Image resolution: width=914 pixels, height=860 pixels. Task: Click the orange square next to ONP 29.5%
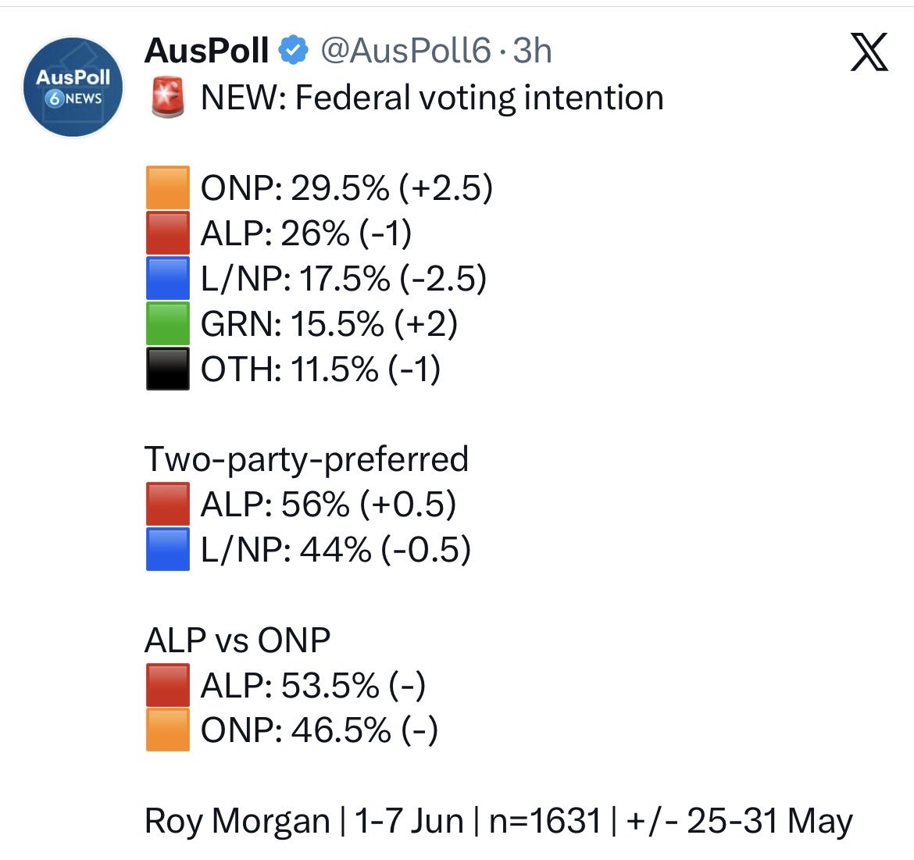click(x=168, y=187)
